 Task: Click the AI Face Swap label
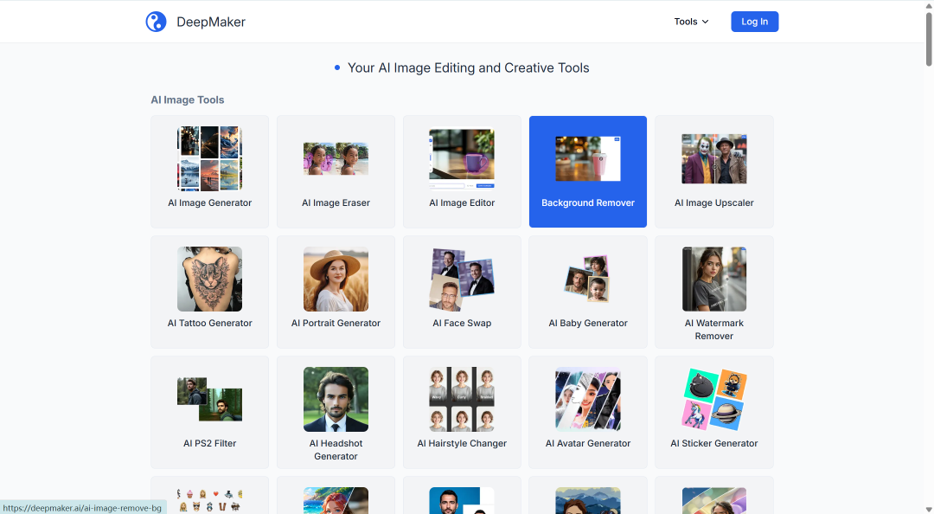click(462, 323)
